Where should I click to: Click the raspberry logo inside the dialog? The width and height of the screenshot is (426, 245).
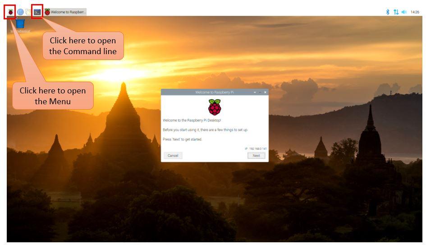[215, 107]
